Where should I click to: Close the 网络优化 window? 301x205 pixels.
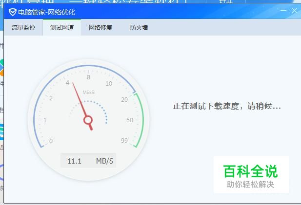[294, 11]
